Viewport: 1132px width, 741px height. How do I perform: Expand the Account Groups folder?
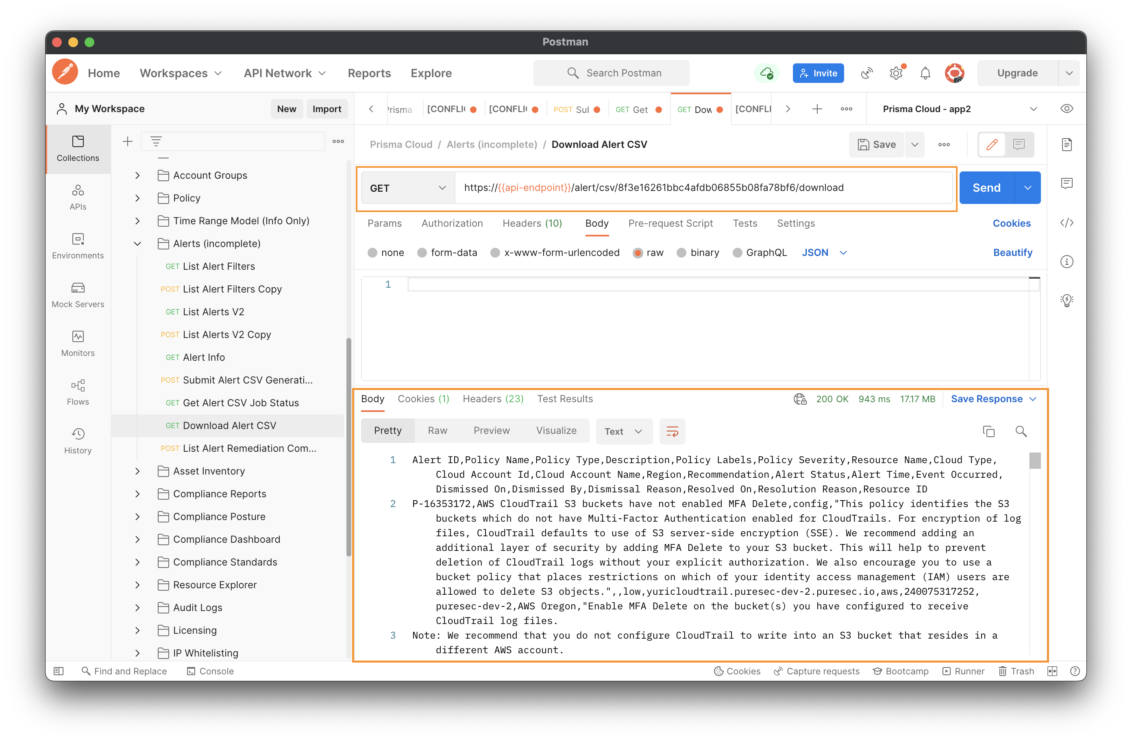coord(137,175)
